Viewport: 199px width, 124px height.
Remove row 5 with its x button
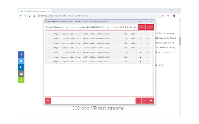[147, 57]
